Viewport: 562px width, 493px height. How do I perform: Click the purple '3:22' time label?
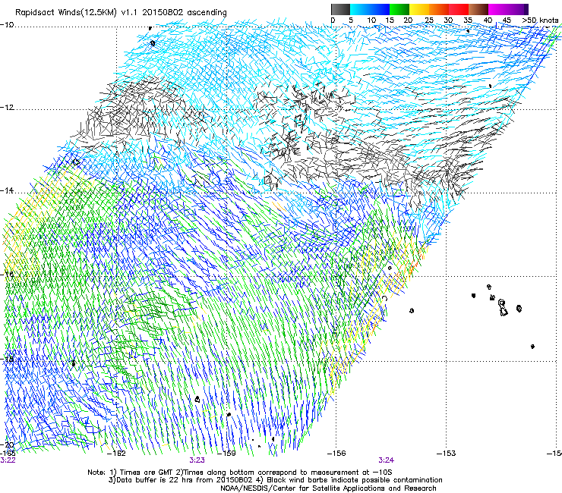pos(8,460)
